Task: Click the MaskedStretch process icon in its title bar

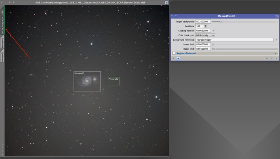Action: tap(277, 16)
